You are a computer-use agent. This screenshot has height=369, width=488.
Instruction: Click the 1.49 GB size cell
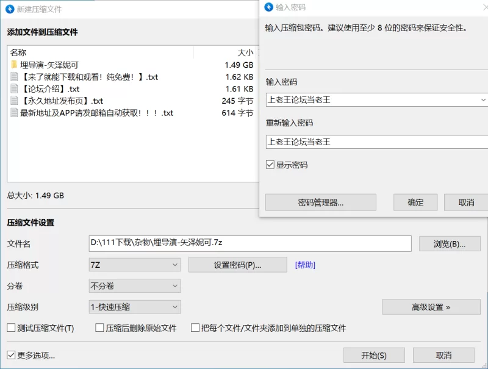coord(239,65)
